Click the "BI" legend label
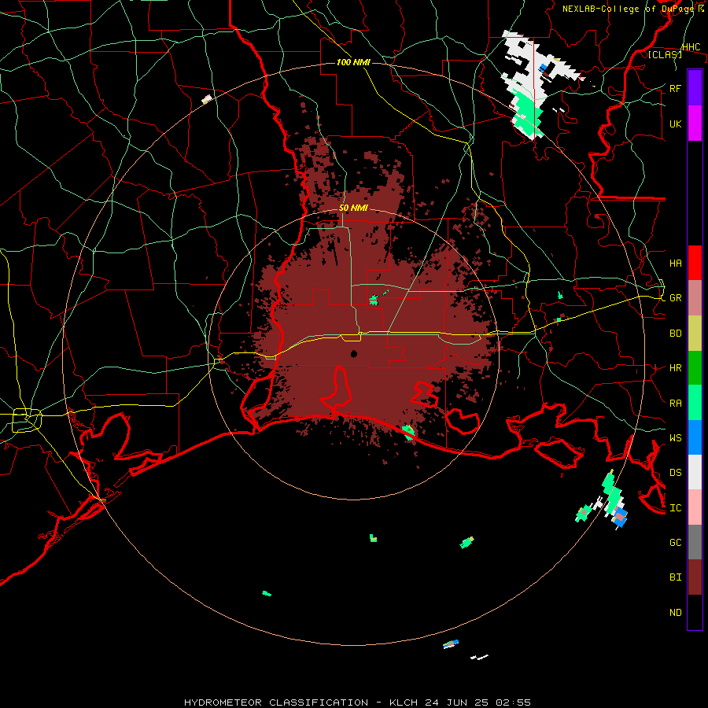The height and width of the screenshot is (708, 708). 675,577
